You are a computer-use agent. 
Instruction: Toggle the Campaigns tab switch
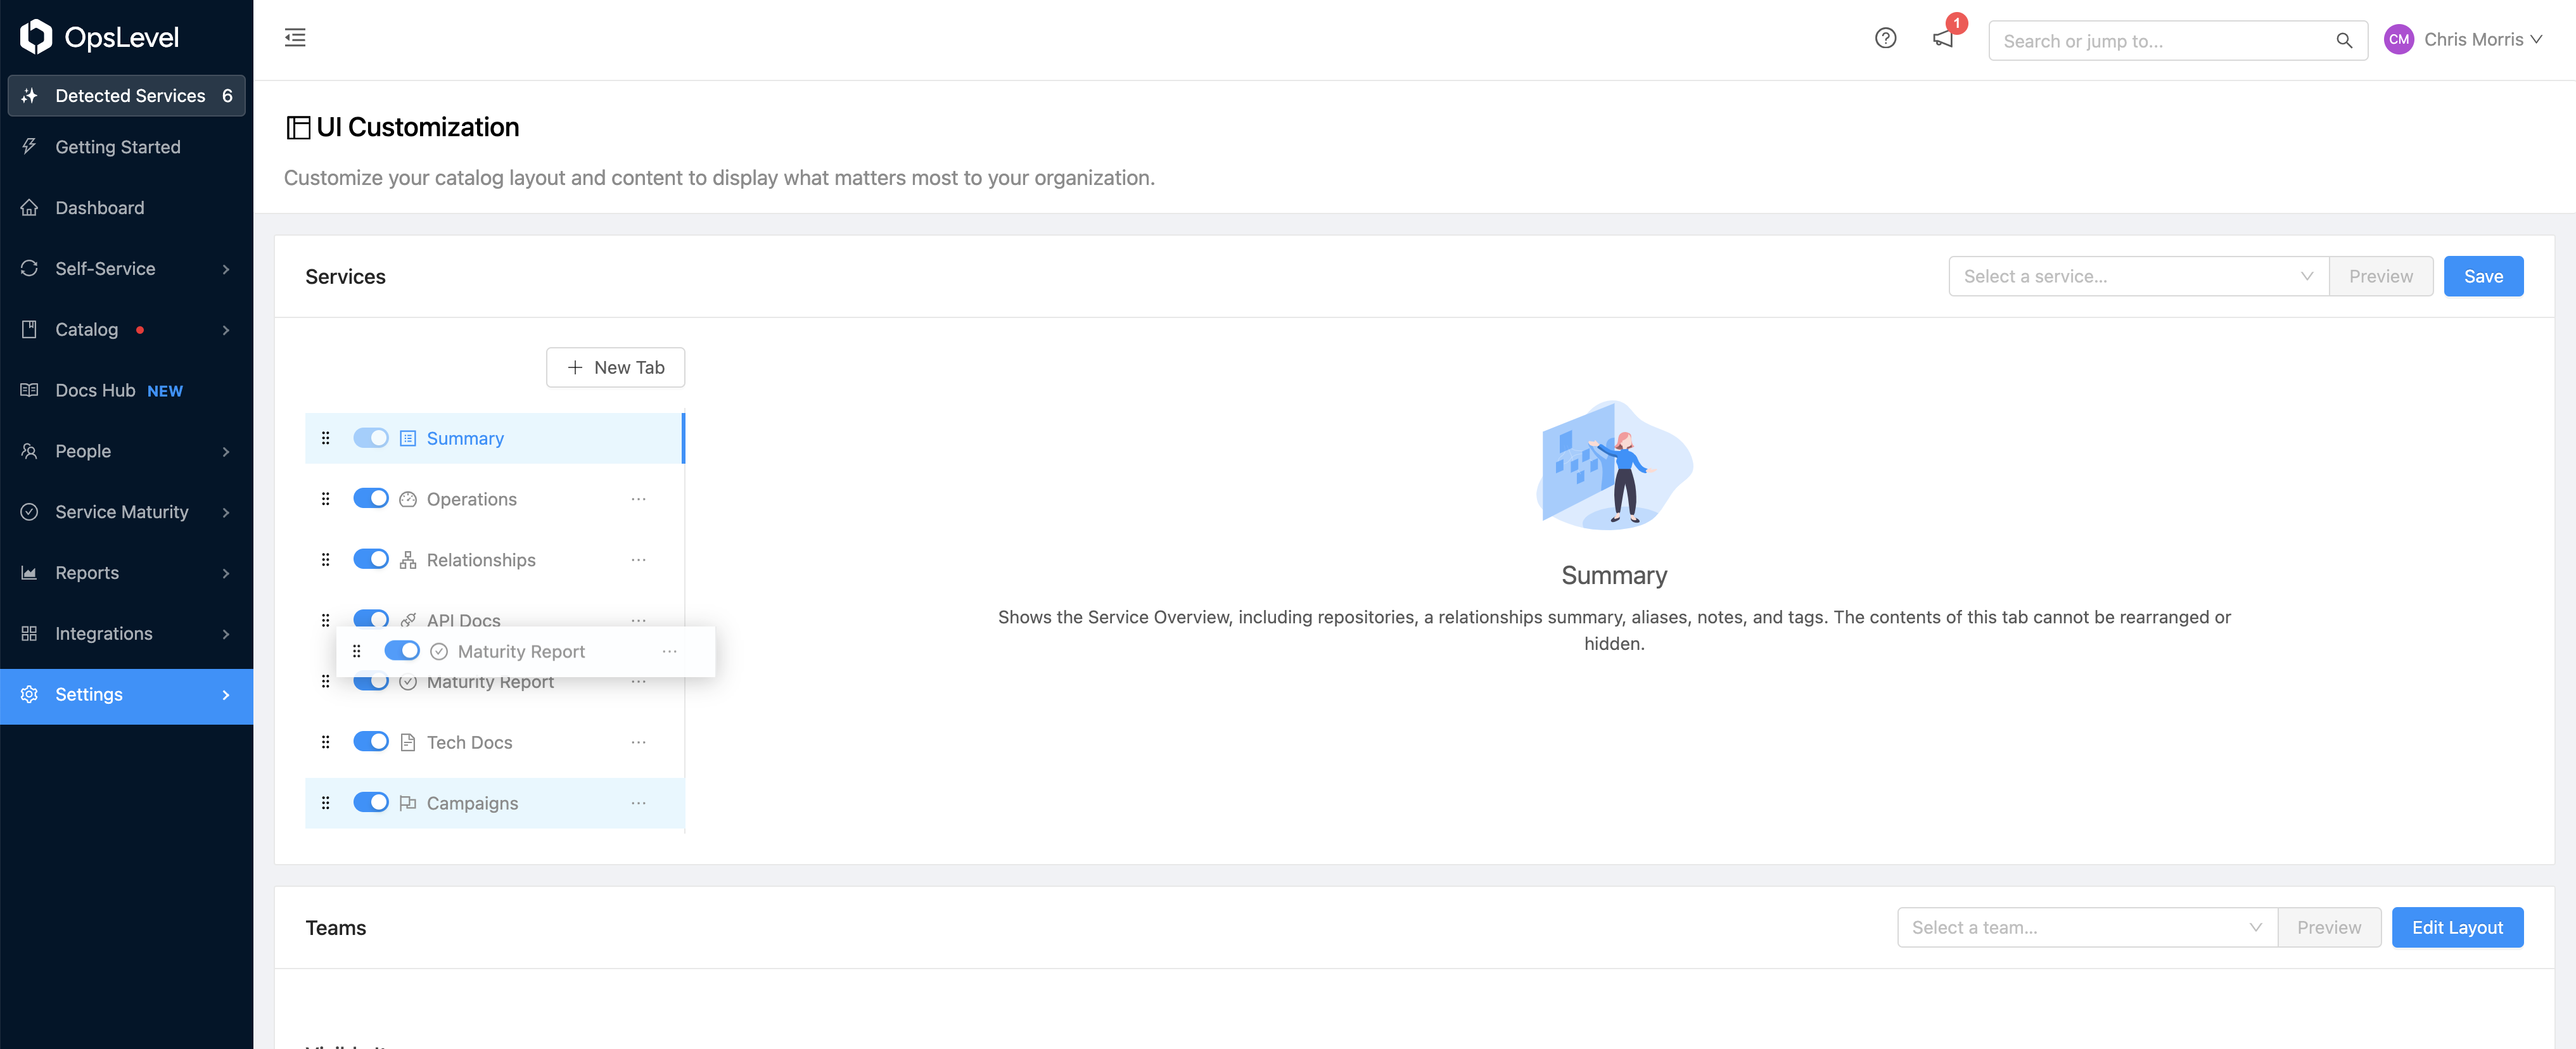371,802
